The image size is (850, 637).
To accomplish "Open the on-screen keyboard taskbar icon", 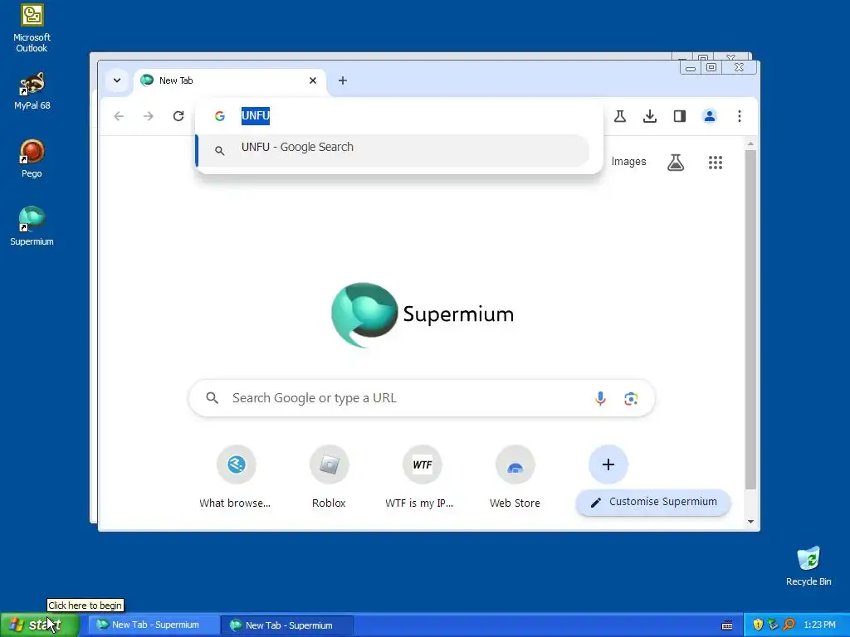I will click(727, 625).
